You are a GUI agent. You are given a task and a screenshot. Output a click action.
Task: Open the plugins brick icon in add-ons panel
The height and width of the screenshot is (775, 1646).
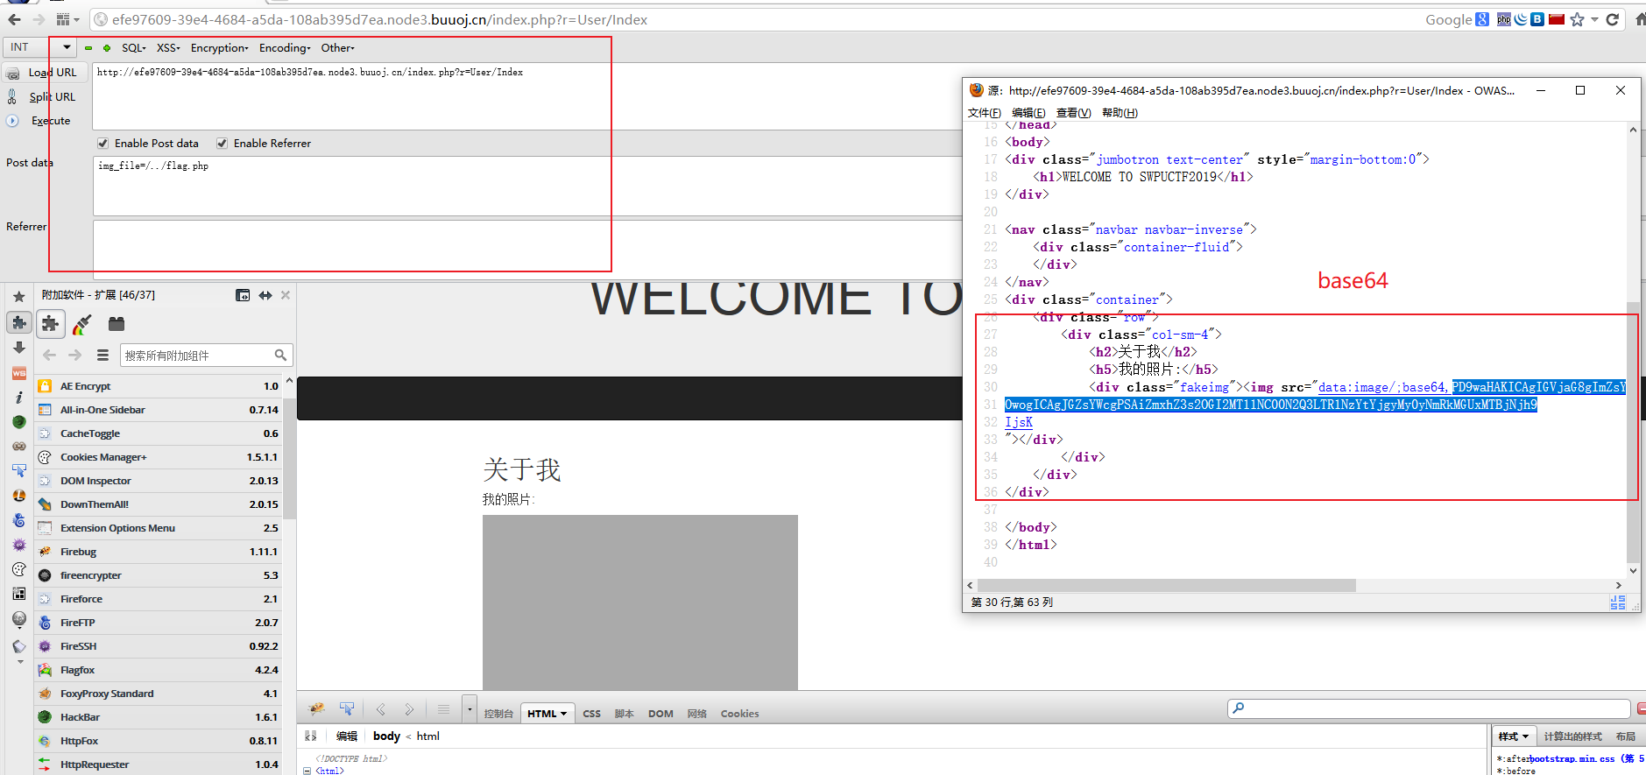point(116,324)
